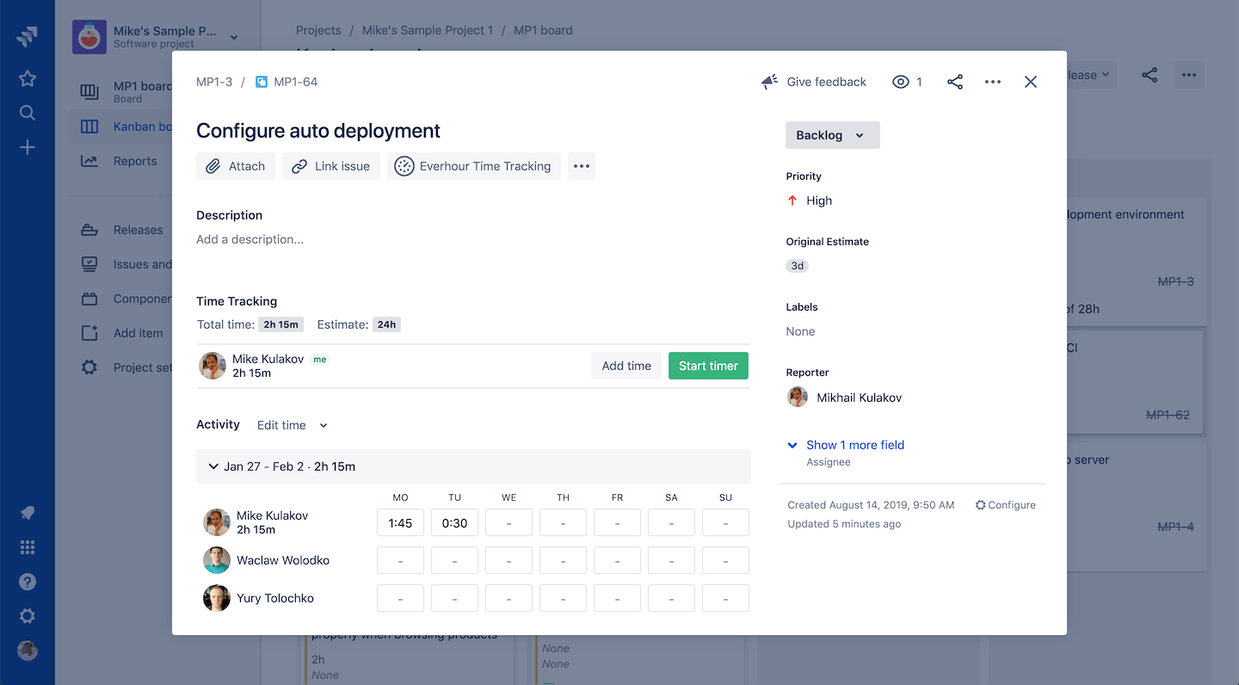Image resolution: width=1239 pixels, height=685 pixels.
Task: Click the Give feedback megaphone icon
Action: tap(769, 82)
